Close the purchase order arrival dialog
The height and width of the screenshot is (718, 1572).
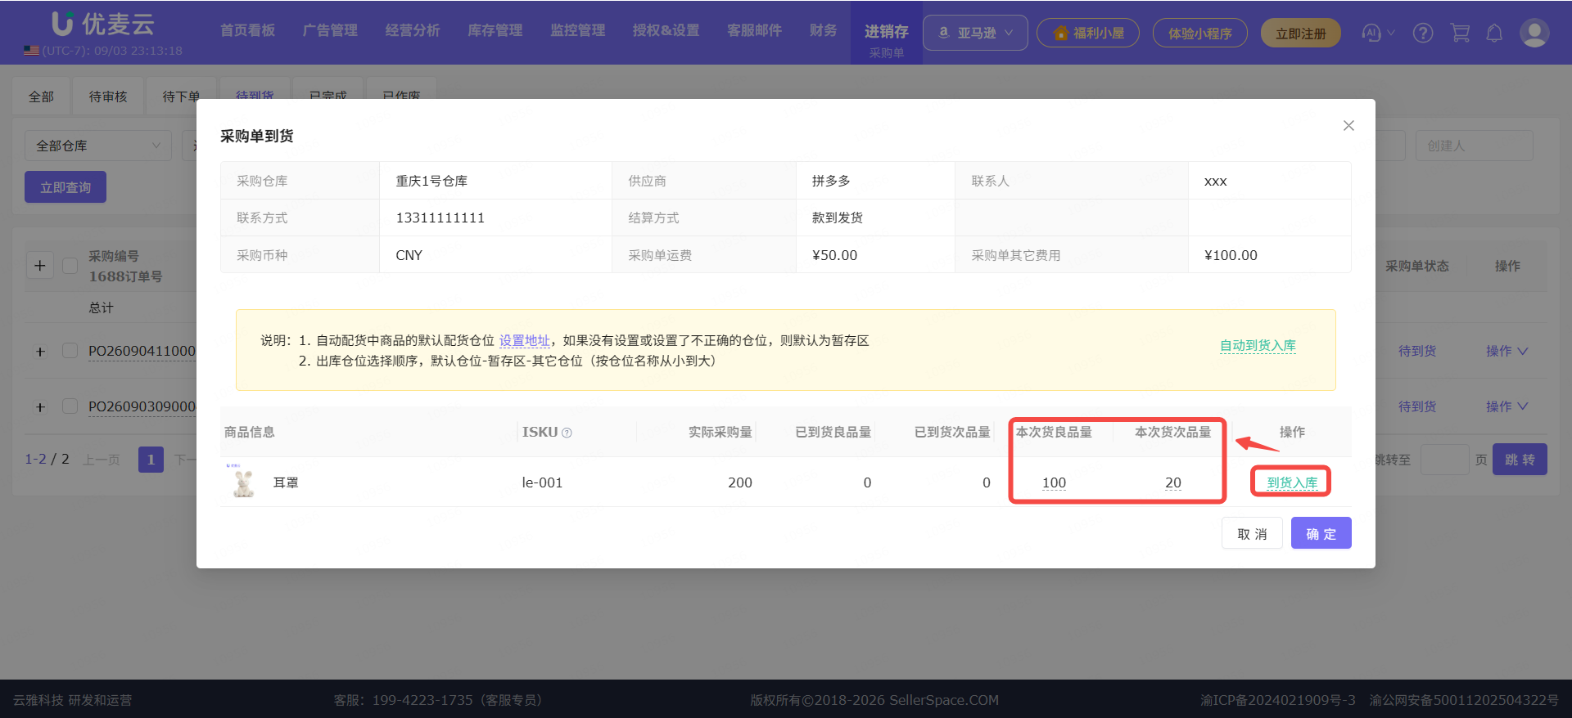tap(1348, 125)
